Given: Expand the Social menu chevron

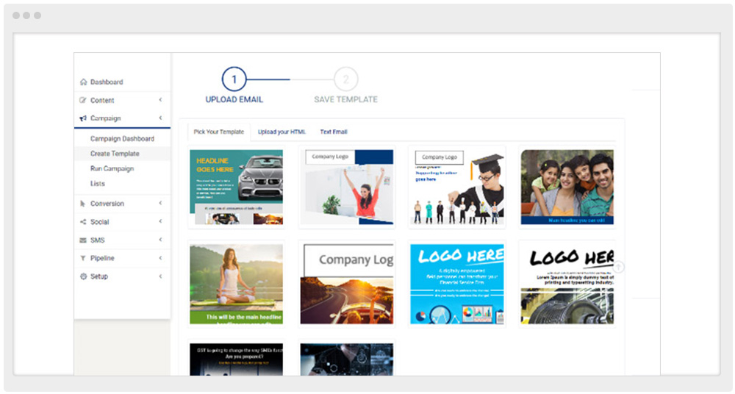Looking at the screenshot, I should point(160,221).
